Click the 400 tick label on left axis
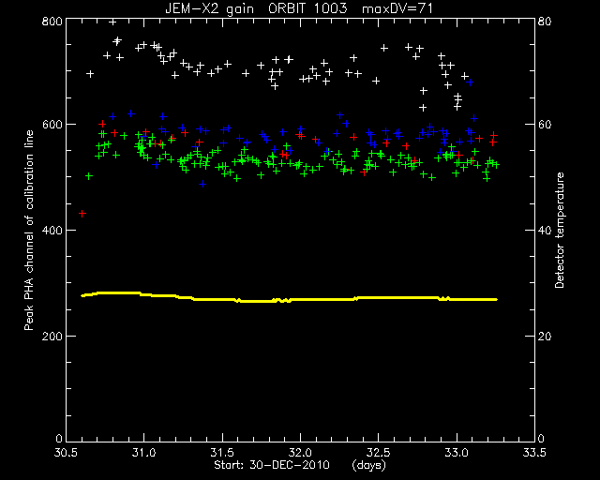The width and height of the screenshot is (600, 480). tap(52, 230)
